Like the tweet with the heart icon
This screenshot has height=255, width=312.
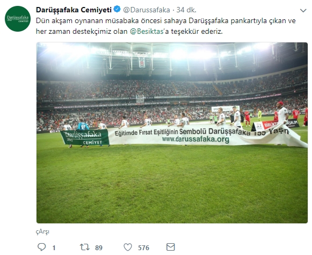[128, 247]
